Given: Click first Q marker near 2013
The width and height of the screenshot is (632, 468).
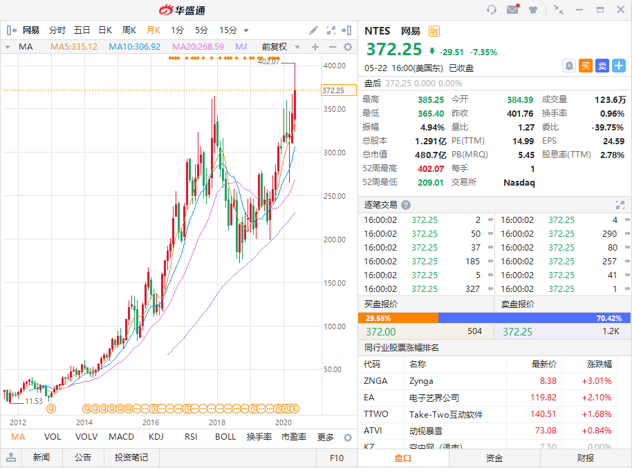Looking at the screenshot, I should 50,409.
